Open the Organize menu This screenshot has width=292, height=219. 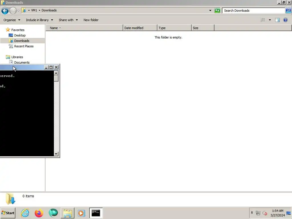tap(12, 20)
